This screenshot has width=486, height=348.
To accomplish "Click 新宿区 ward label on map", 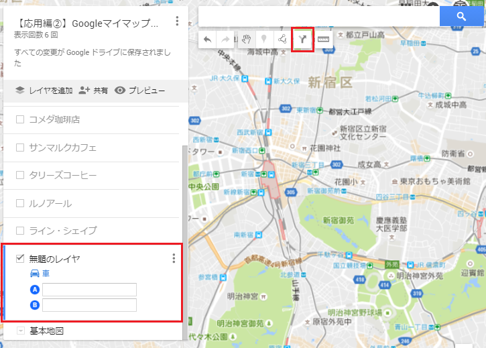I will tap(330, 83).
